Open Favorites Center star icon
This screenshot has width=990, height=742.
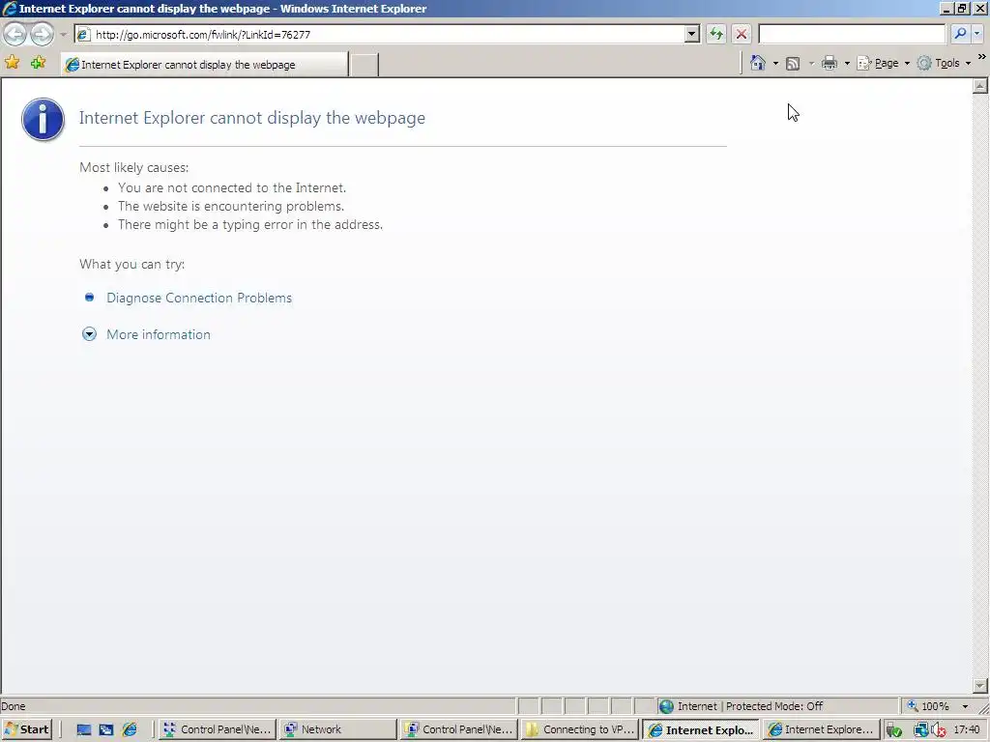12,63
